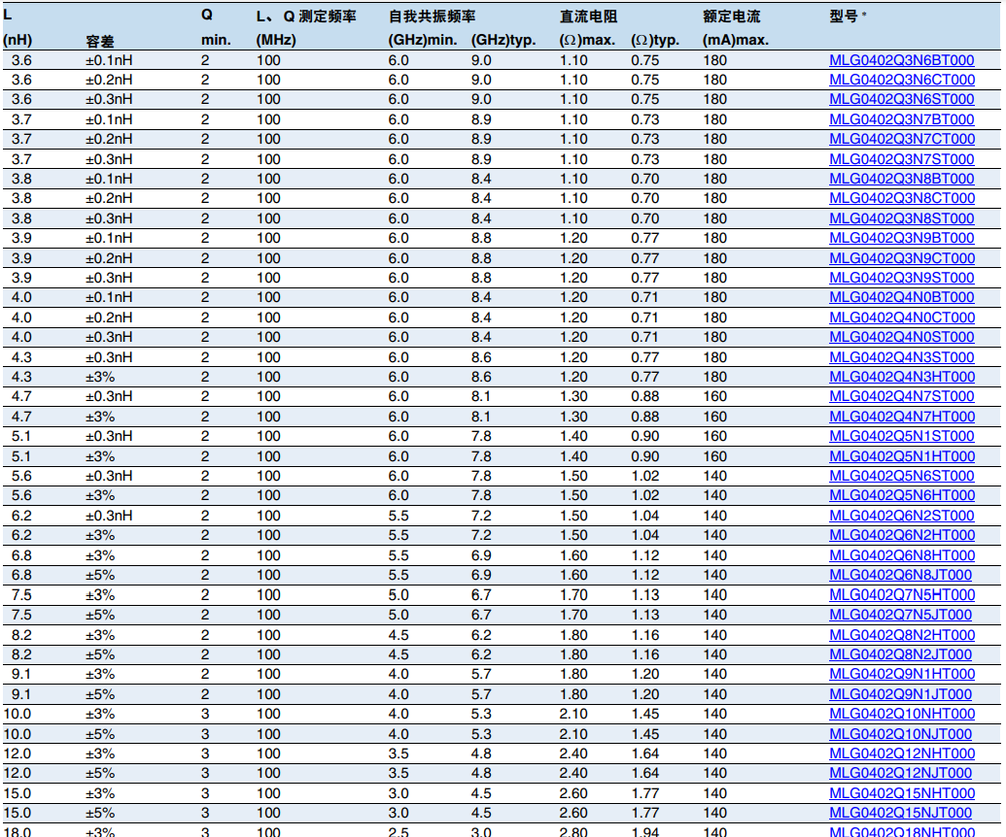Open part MLG0402Q4N7HT000
Viewport: 1006px width, 837px height.
pos(901,417)
